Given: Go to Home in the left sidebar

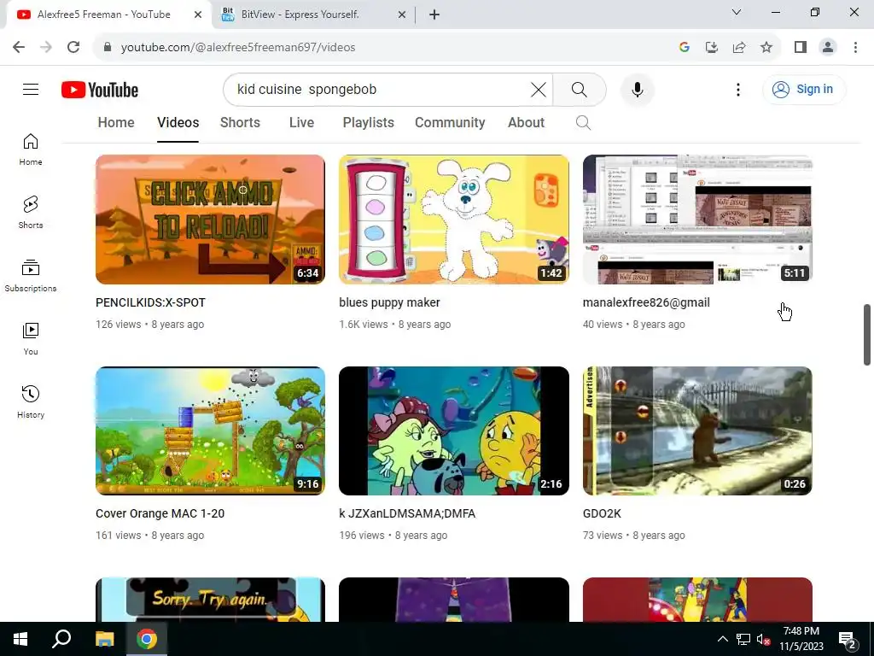Looking at the screenshot, I should (31, 149).
